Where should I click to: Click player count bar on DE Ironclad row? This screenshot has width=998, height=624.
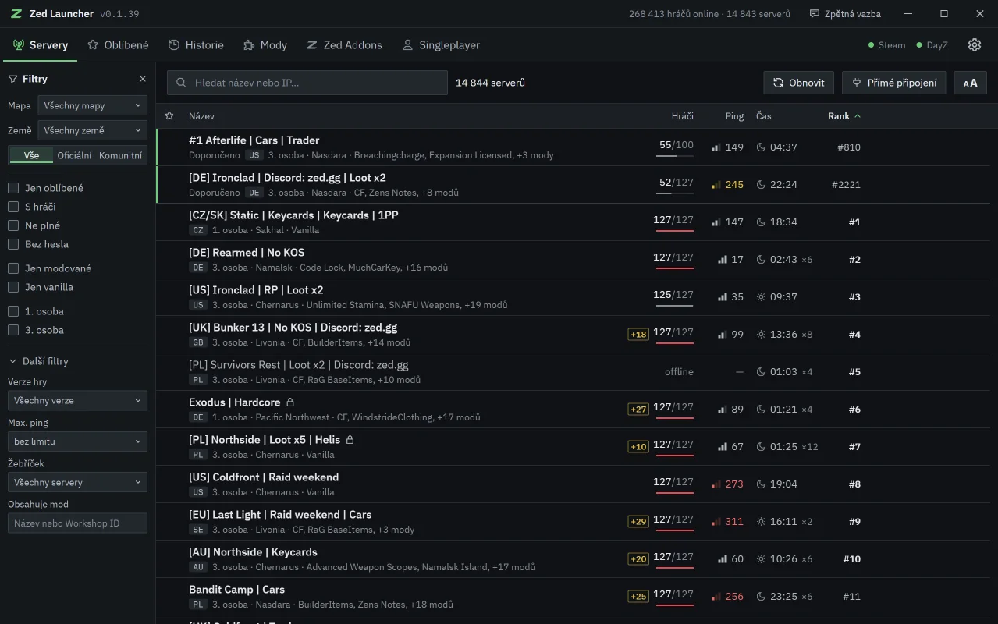675,193
